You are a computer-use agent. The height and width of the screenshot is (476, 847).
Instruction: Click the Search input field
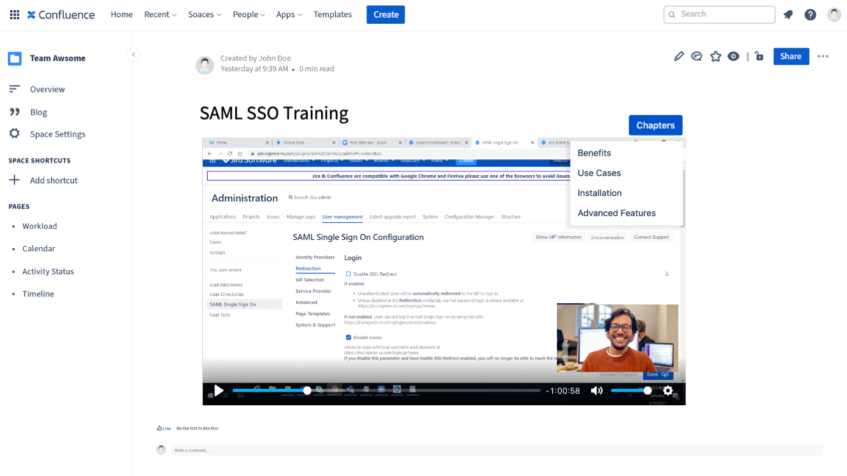719,14
